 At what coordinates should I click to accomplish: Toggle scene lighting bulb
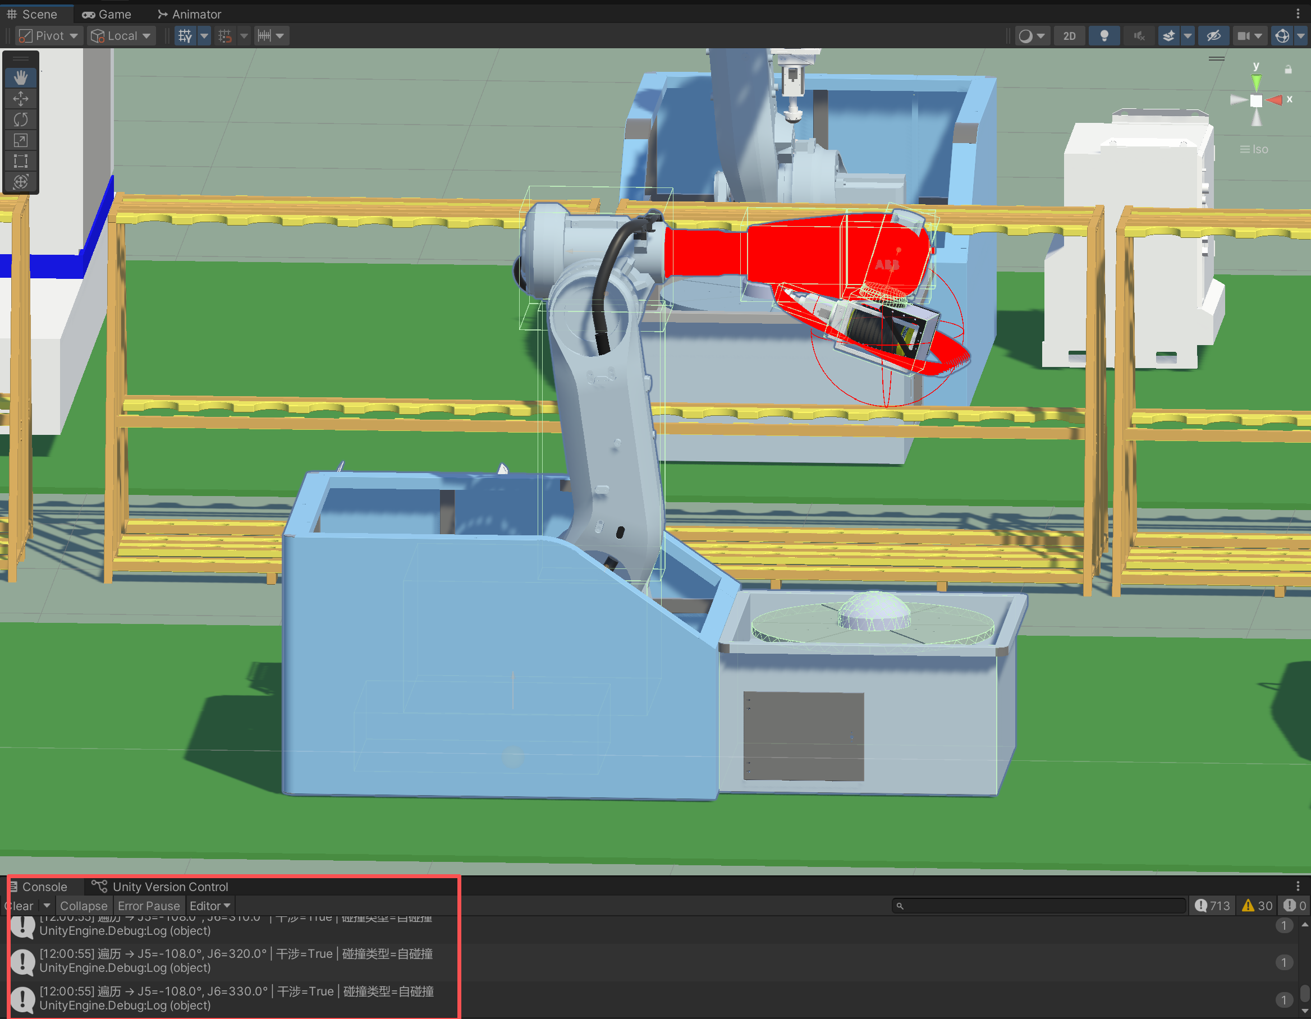1104,36
